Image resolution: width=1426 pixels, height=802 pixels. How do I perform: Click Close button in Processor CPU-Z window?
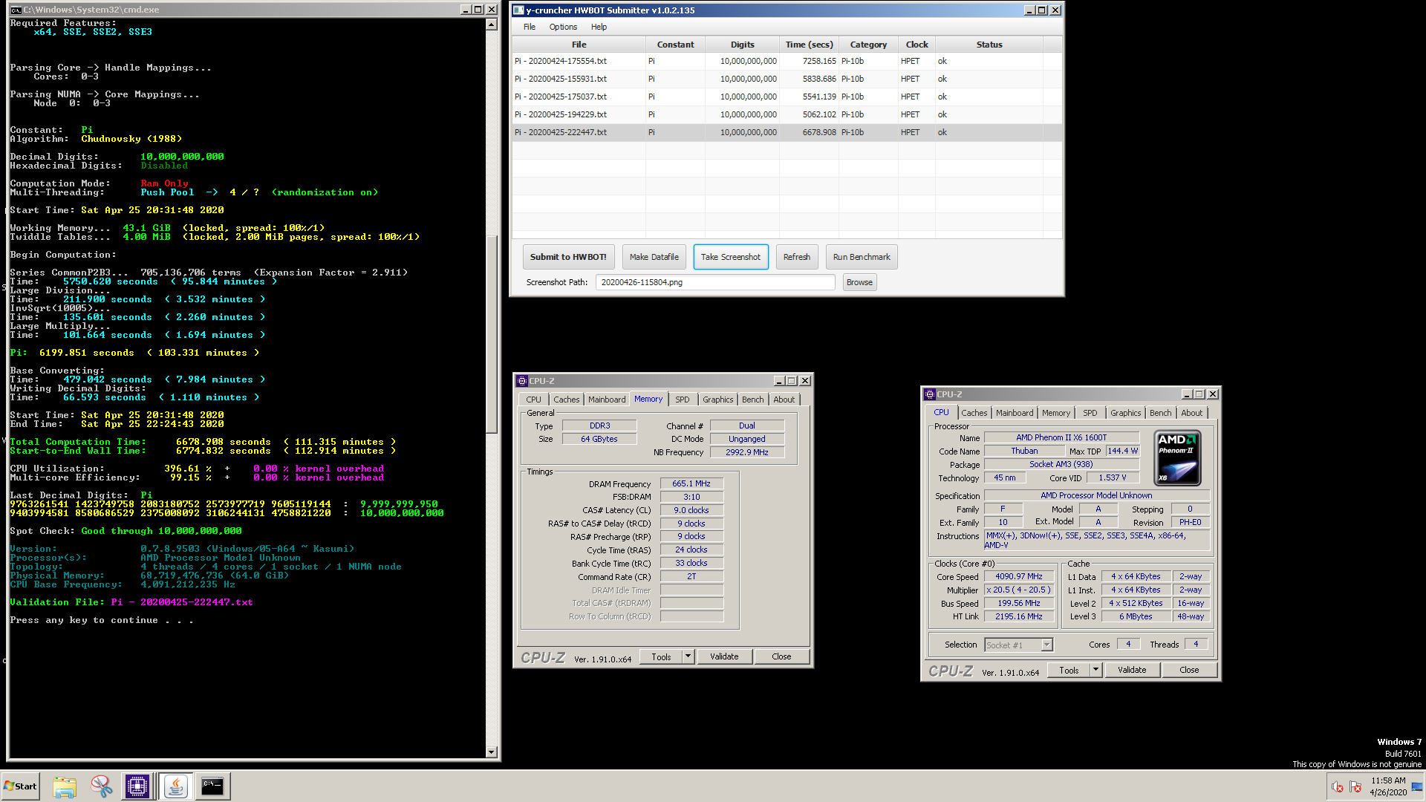click(1189, 670)
